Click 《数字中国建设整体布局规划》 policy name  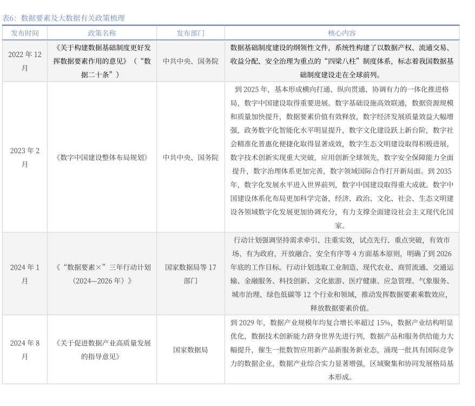[x=102, y=158]
